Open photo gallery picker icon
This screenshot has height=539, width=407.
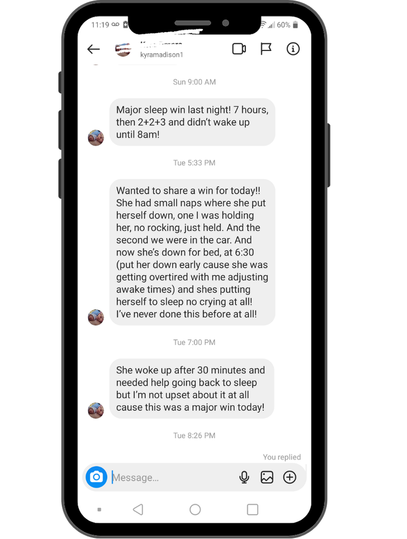(267, 477)
